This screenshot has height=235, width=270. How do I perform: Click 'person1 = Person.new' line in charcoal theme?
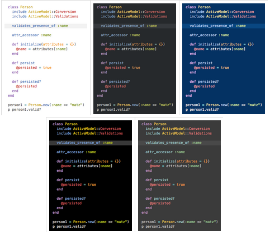(x=135, y=105)
